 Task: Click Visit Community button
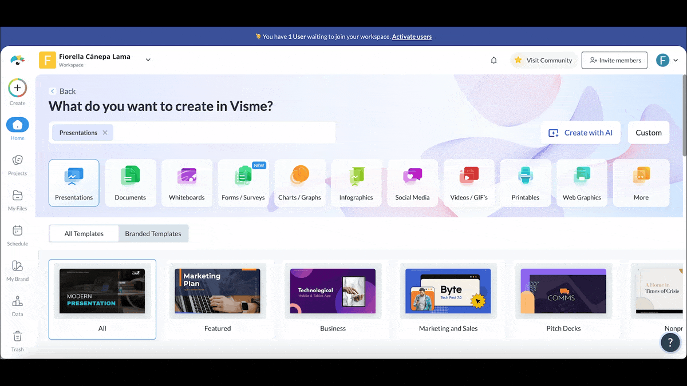coord(543,60)
